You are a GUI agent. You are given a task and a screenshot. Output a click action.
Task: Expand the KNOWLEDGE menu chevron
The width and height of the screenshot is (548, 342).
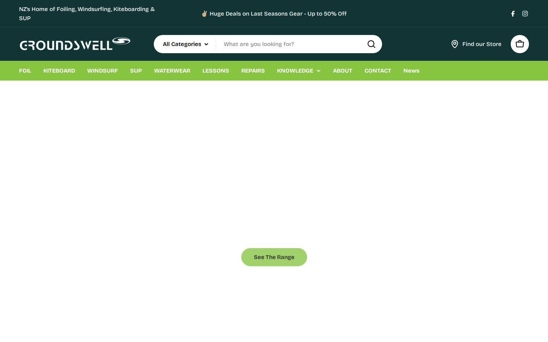(x=319, y=71)
